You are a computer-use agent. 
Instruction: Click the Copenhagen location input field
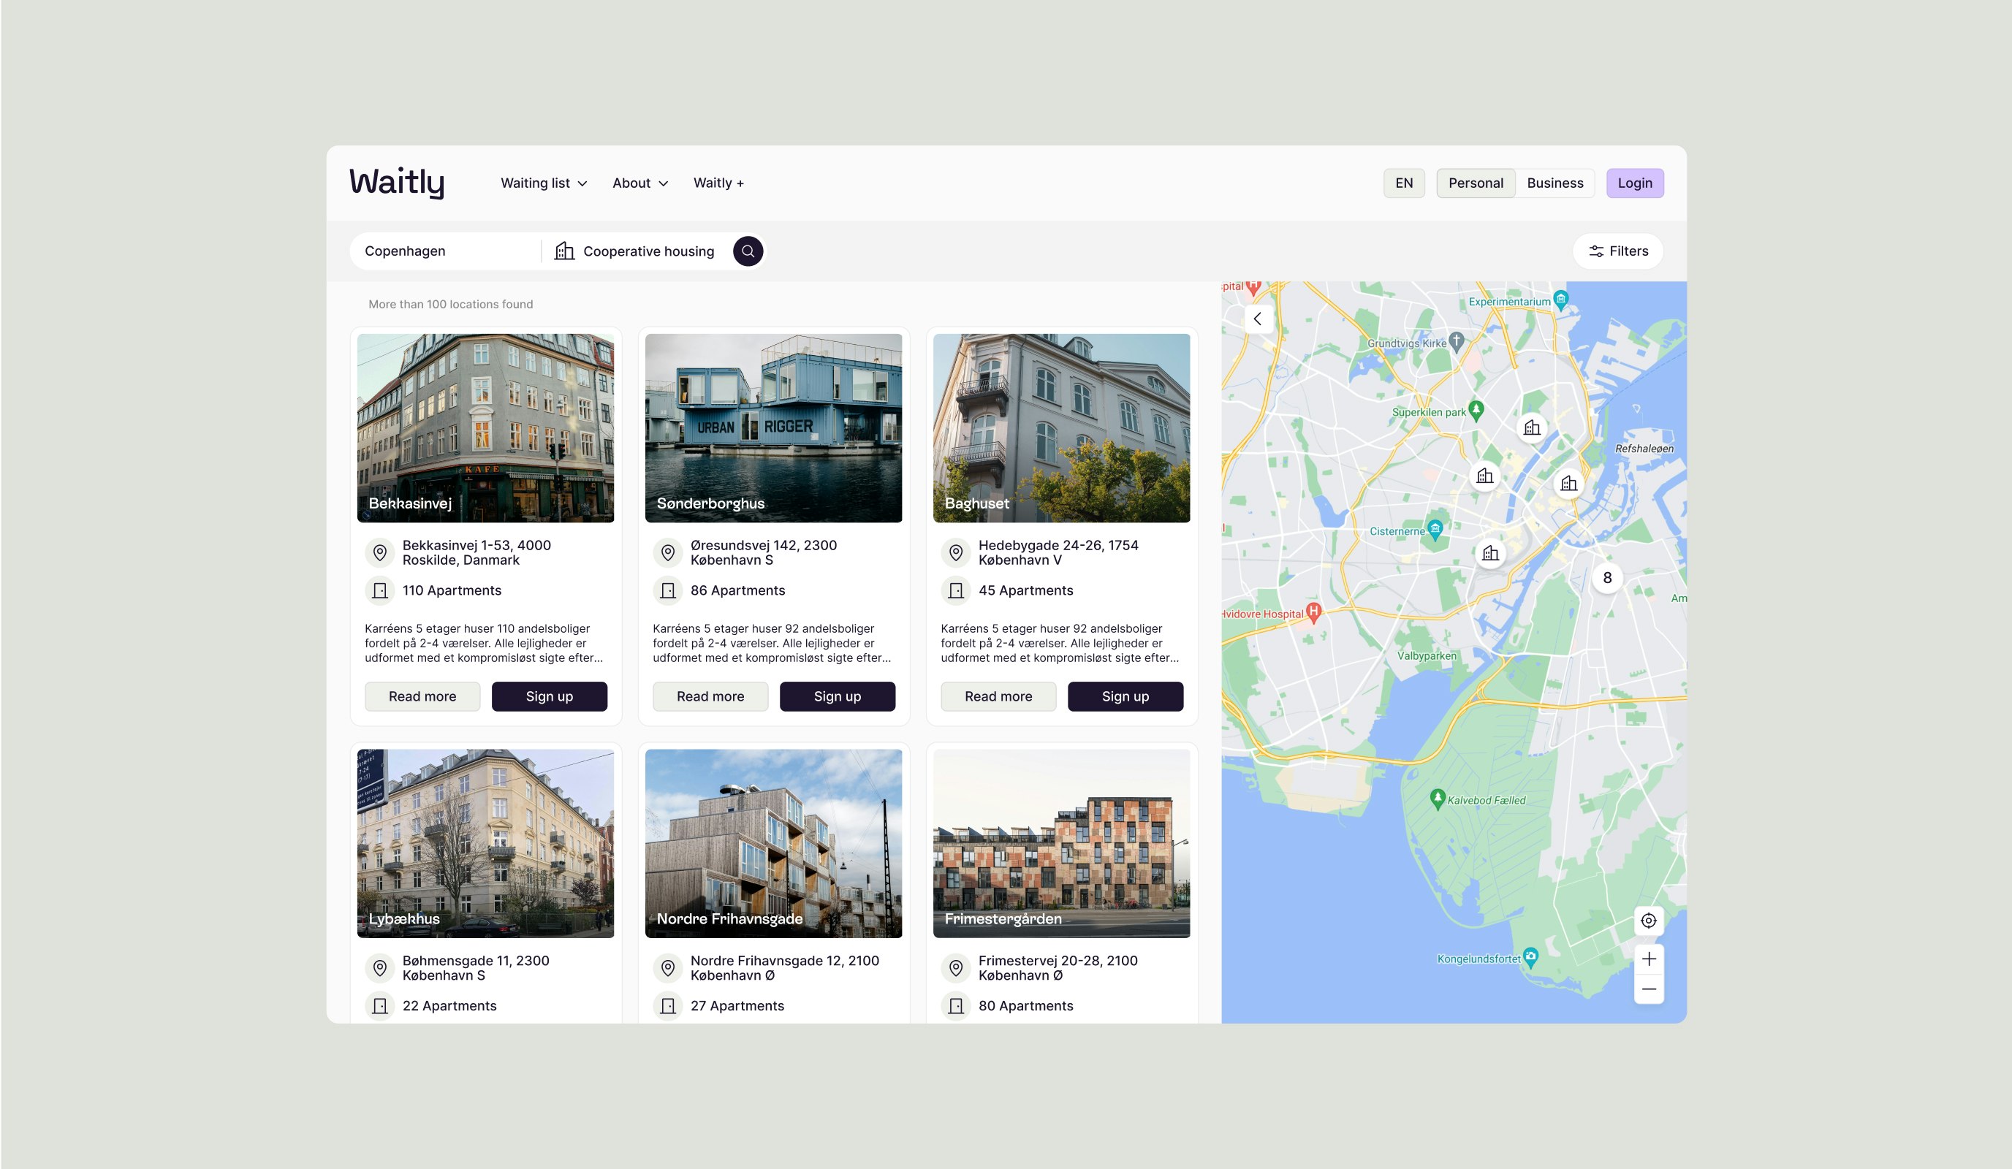click(445, 251)
